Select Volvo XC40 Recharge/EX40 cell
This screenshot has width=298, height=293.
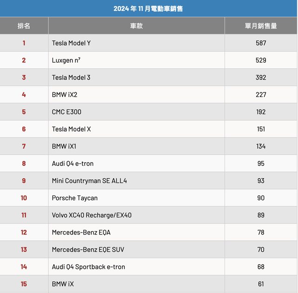tap(92, 215)
